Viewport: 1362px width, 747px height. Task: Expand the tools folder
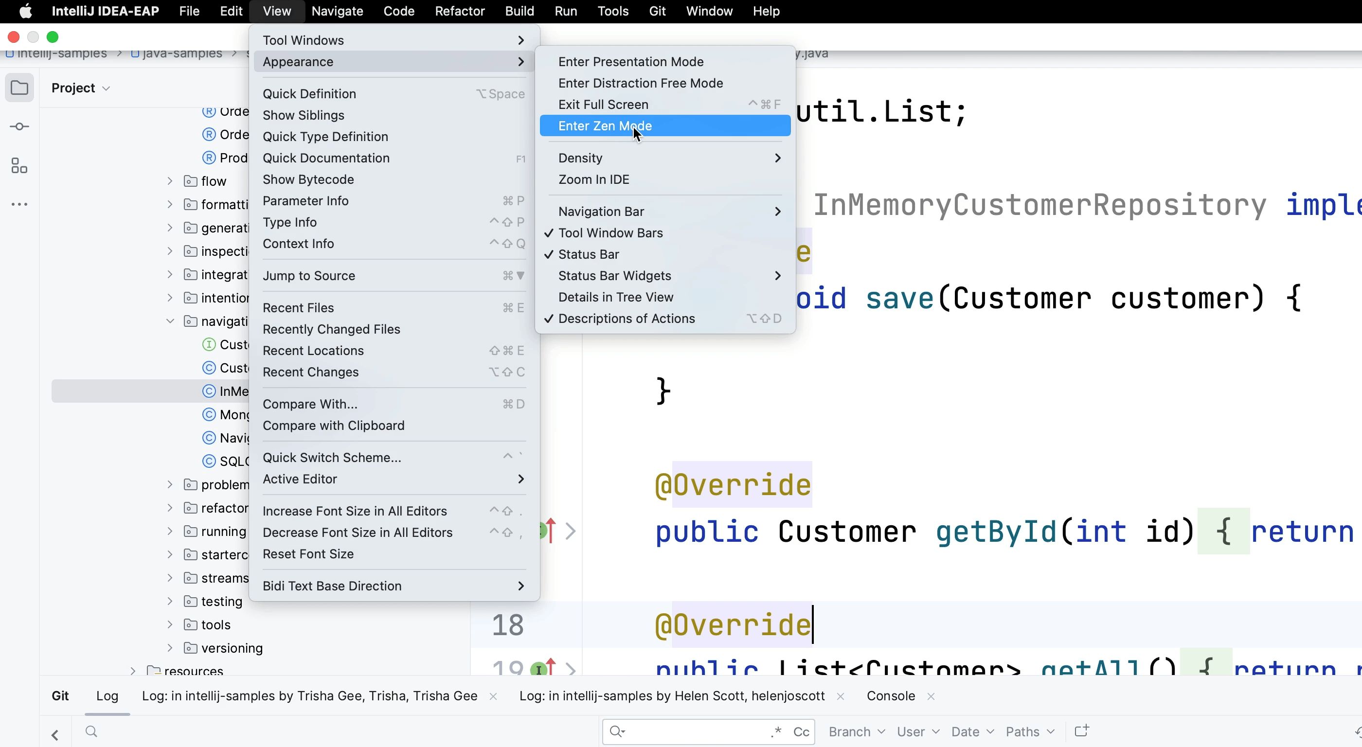tap(170, 624)
